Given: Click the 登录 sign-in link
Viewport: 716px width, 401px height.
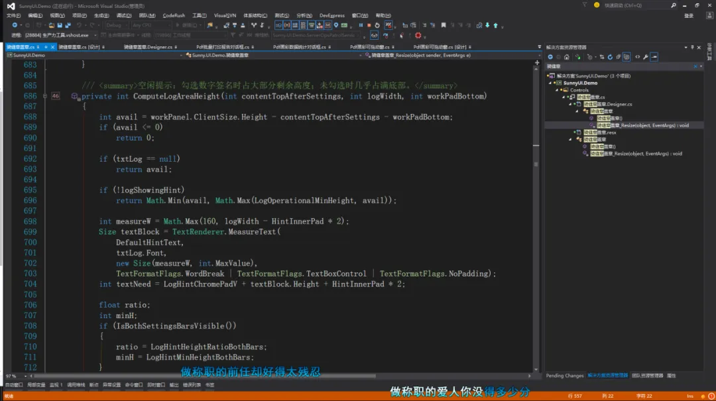Looking at the screenshot, I should pyautogui.click(x=689, y=15).
